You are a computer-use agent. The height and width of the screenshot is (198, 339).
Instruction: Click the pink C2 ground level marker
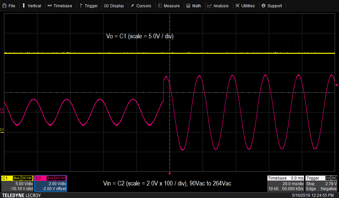(x=2, y=110)
